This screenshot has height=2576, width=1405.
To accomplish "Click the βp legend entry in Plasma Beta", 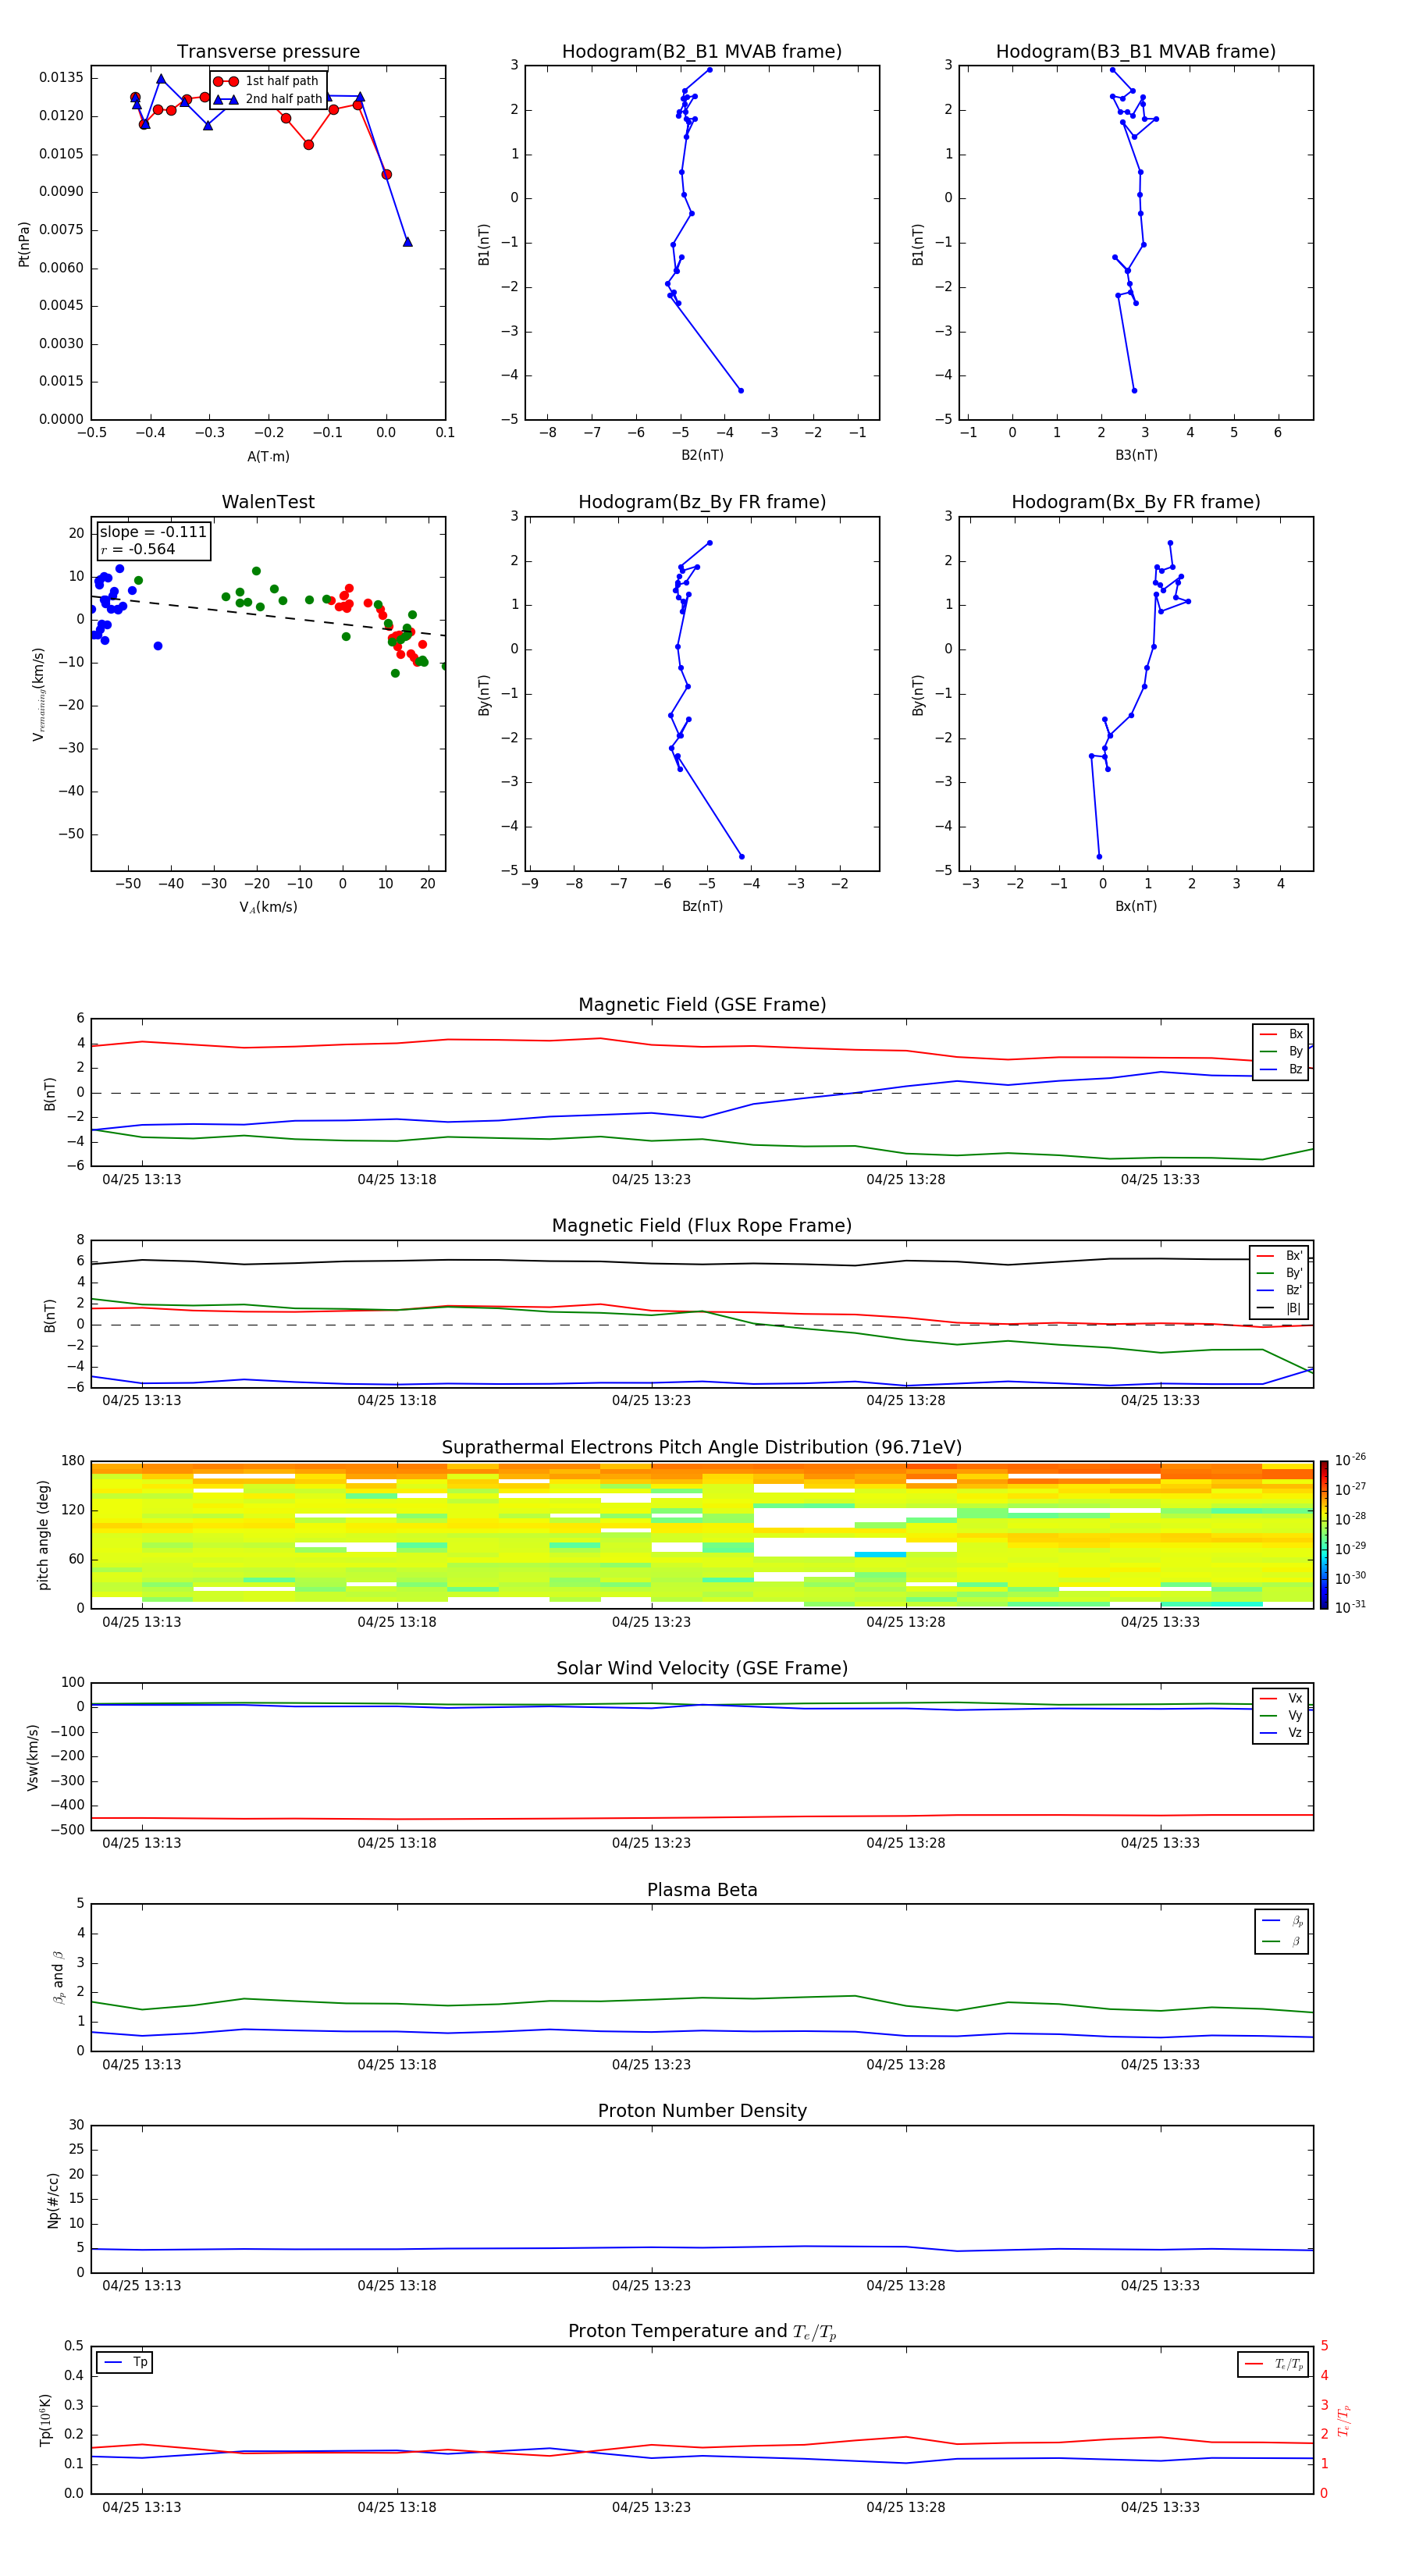I will coord(1283,1921).
